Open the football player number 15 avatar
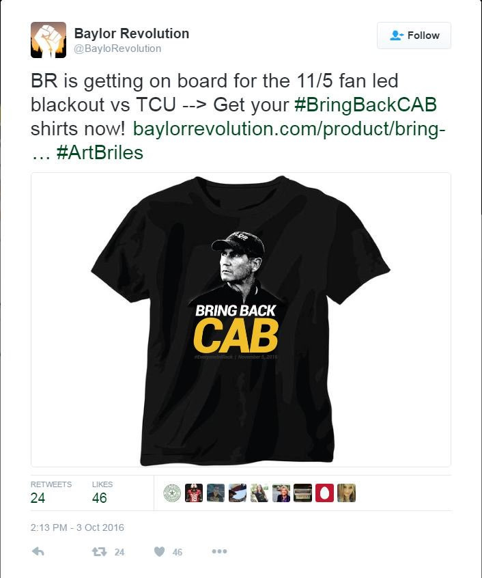 point(194,493)
